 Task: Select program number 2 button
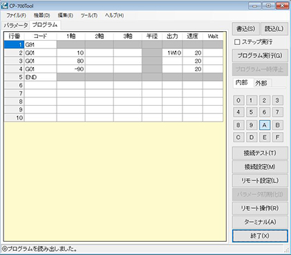pos(264,100)
